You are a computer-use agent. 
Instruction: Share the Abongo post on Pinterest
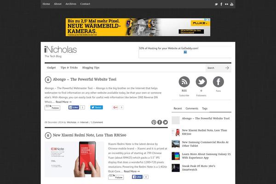(x=154, y=122)
